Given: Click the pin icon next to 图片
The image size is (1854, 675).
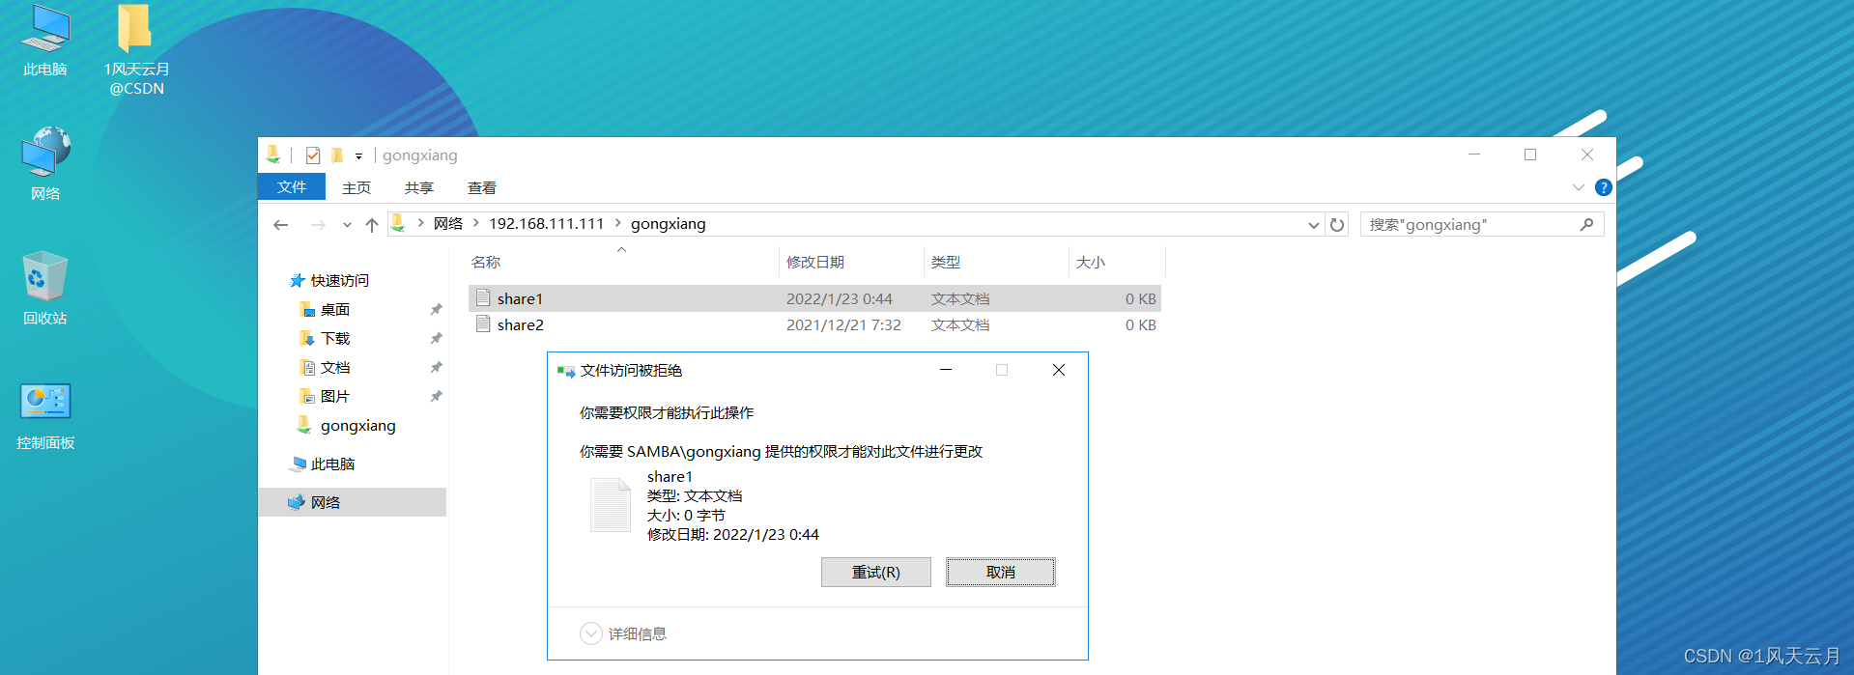Looking at the screenshot, I should coord(436,397).
